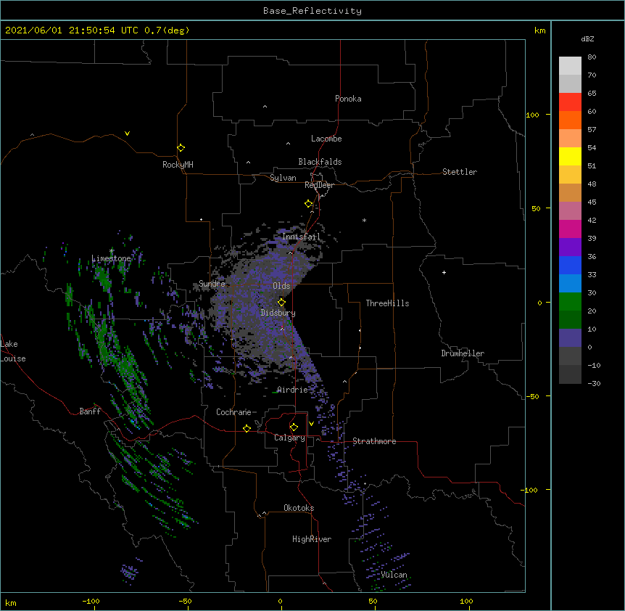
Task: Click the Didsbury city label
Action: pyautogui.click(x=278, y=313)
